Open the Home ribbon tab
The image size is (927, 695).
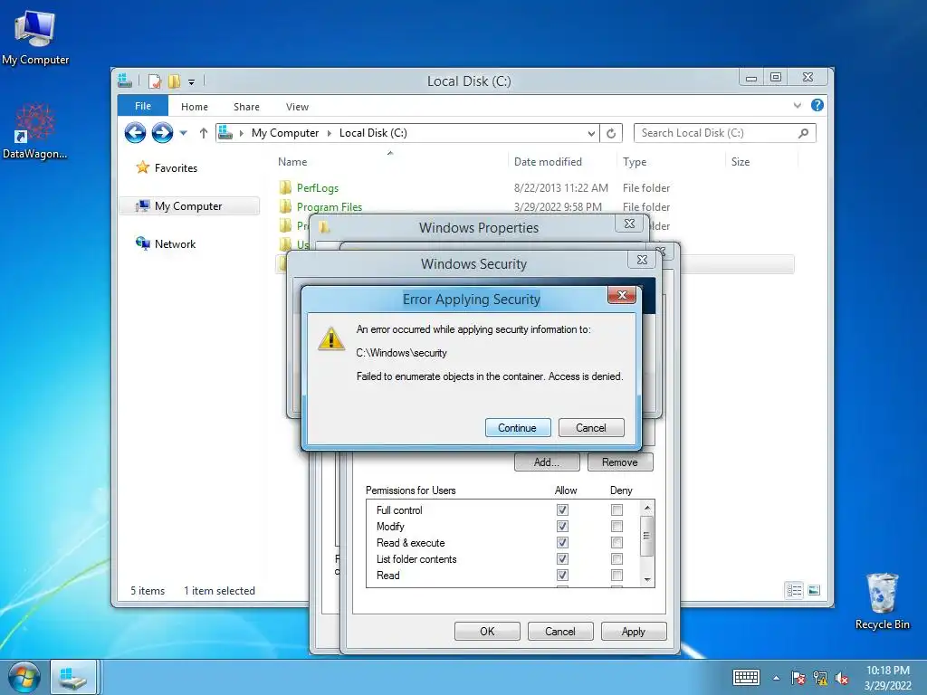coord(195,107)
